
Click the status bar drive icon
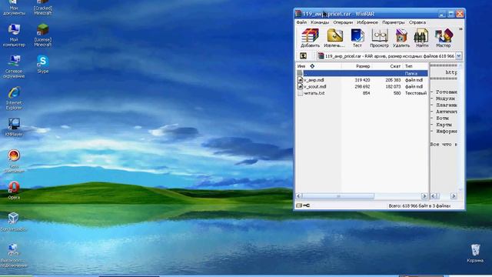pos(299,205)
